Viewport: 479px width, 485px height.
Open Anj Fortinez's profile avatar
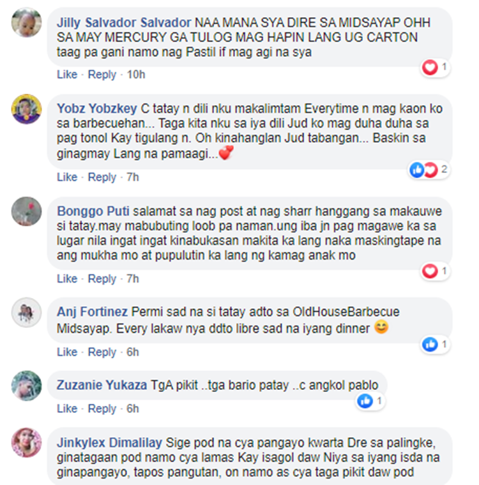(x=27, y=313)
